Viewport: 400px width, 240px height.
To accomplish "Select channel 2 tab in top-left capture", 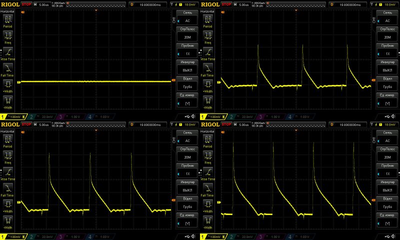I will [41, 117].
